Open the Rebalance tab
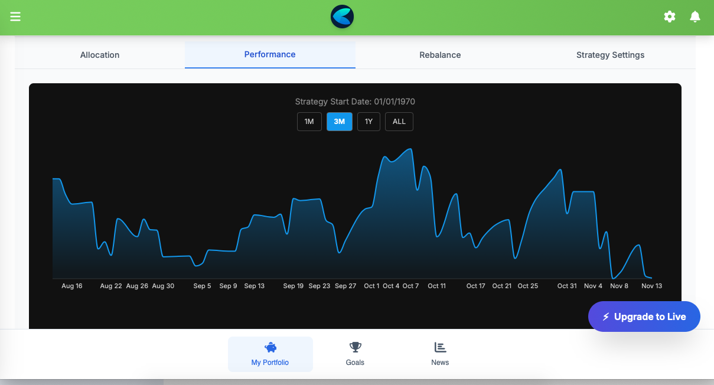Viewport: 714px width, 385px height. pos(440,54)
